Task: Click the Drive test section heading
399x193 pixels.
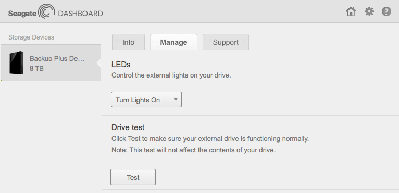Action: 128,127
